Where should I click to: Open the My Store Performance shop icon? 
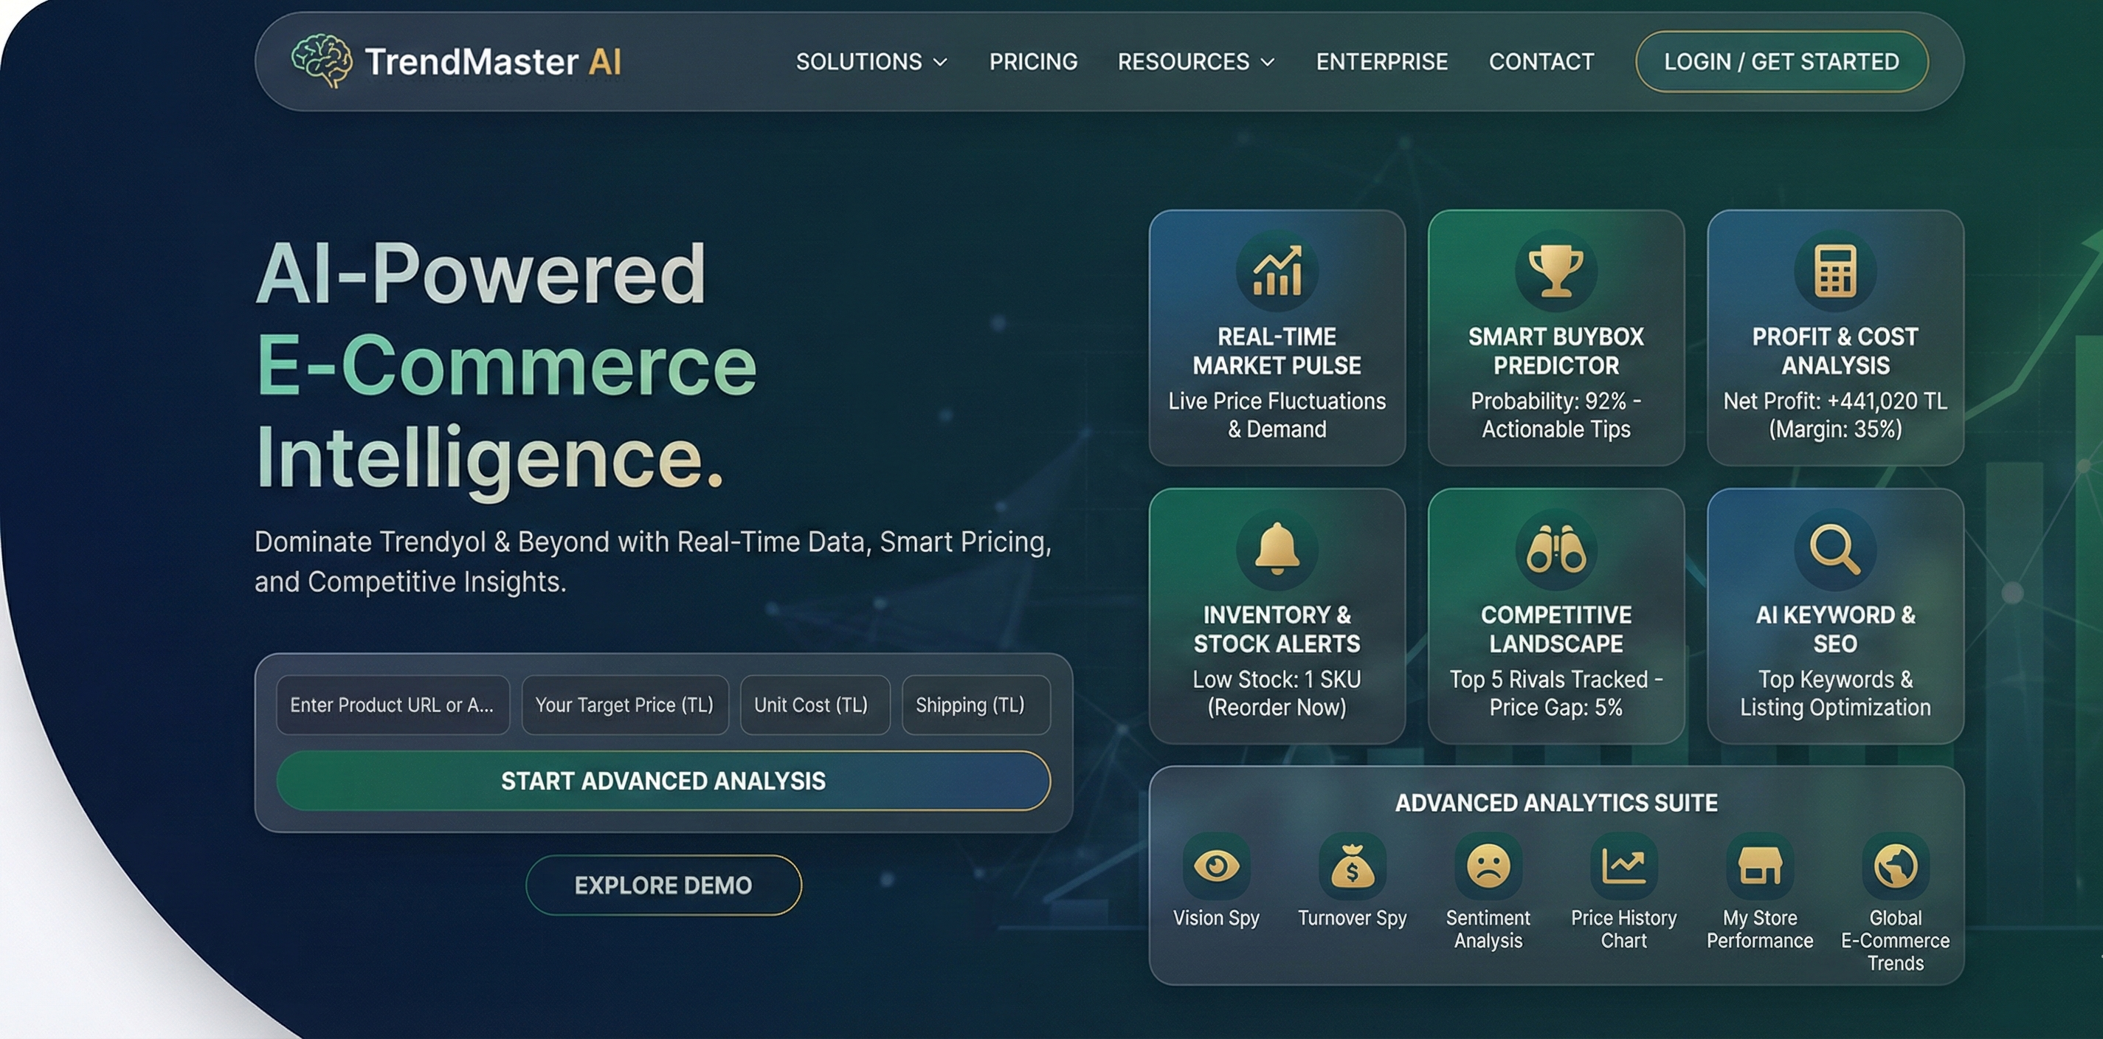(1760, 866)
